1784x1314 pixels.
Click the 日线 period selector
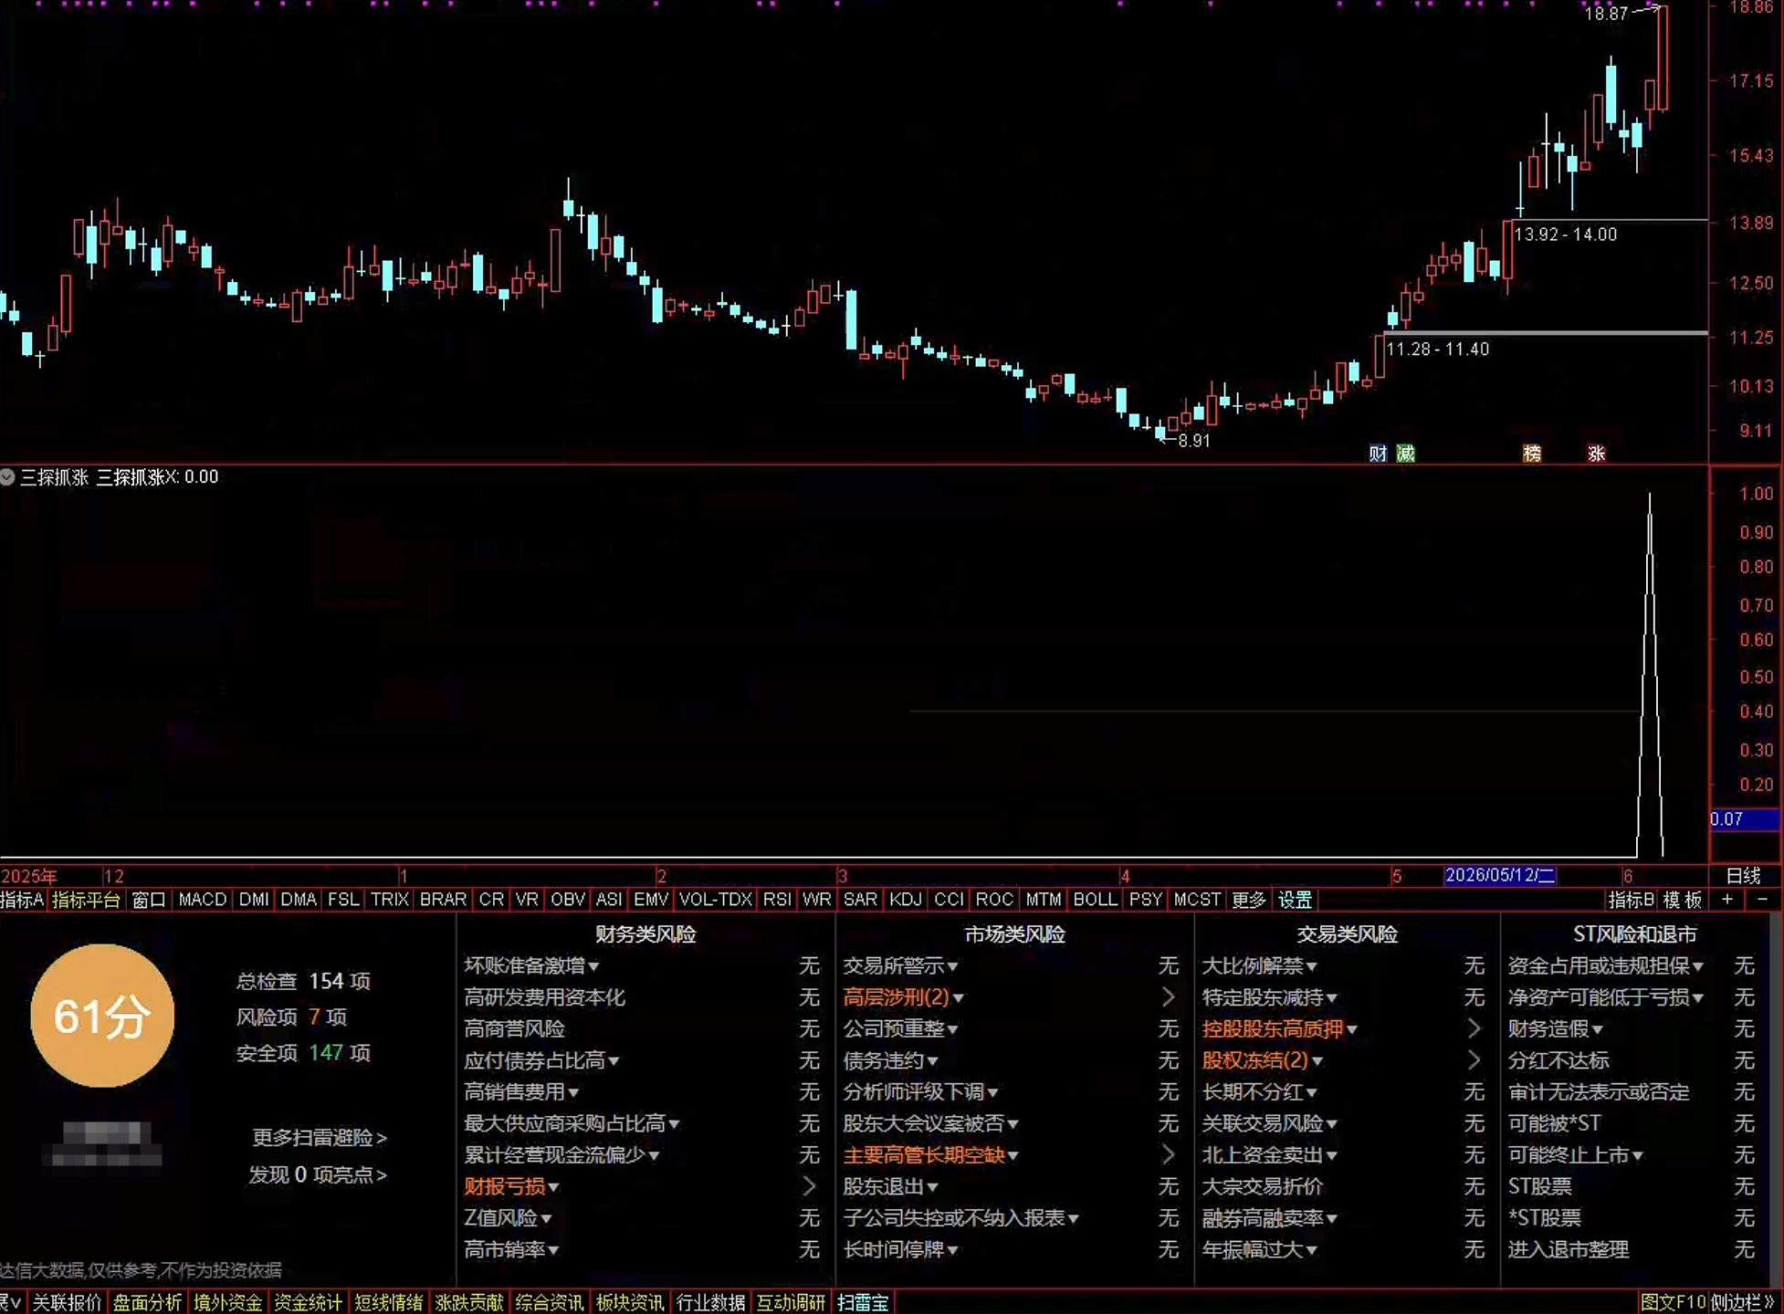pos(1743,876)
